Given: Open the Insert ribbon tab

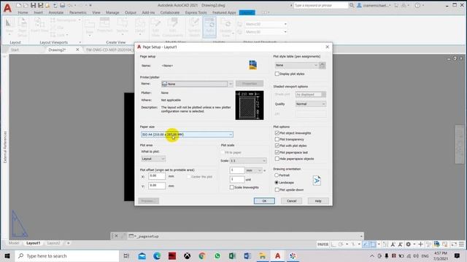Looking at the screenshot, I should click(38, 12).
